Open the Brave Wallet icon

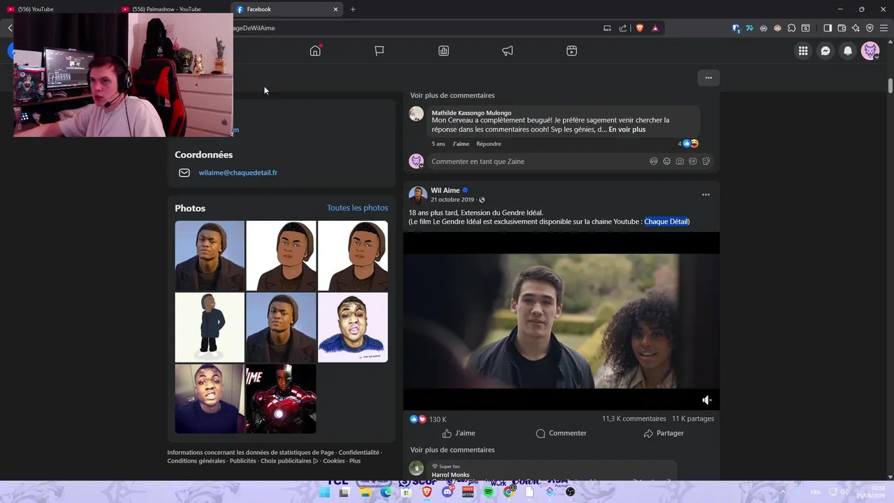(842, 28)
